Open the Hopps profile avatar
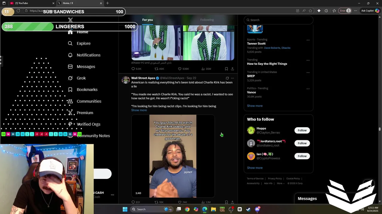 coord(251,130)
